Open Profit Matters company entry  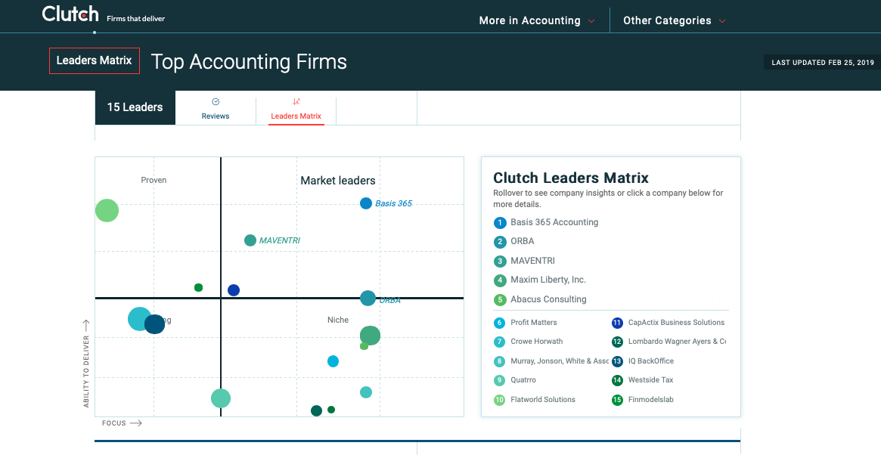coord(534,323)
